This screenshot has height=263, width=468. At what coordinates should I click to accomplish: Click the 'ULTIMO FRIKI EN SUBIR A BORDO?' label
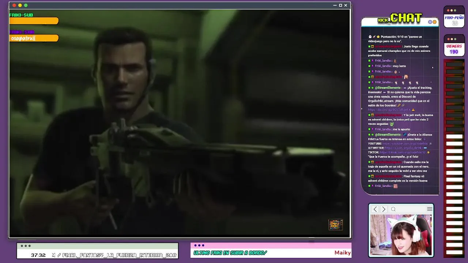coord(230,253)
